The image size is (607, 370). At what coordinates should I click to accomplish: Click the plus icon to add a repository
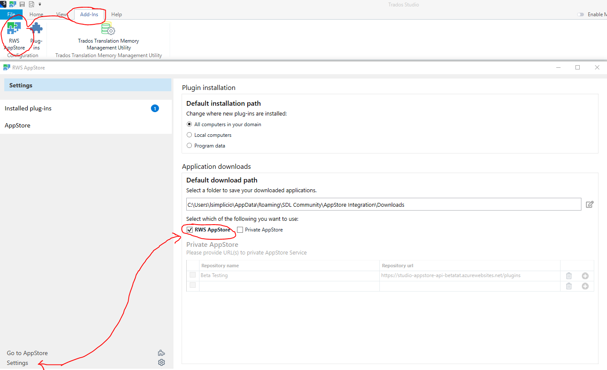click(x=585, y=275)
